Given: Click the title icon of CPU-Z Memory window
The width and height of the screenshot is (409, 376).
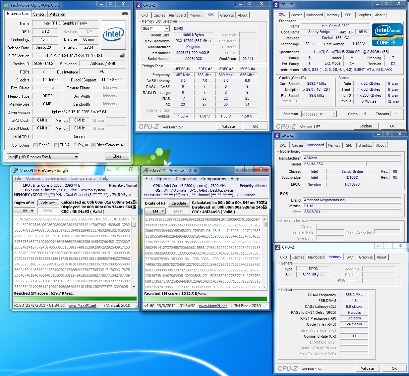Looking at the screenshot, I should (278, 247).
